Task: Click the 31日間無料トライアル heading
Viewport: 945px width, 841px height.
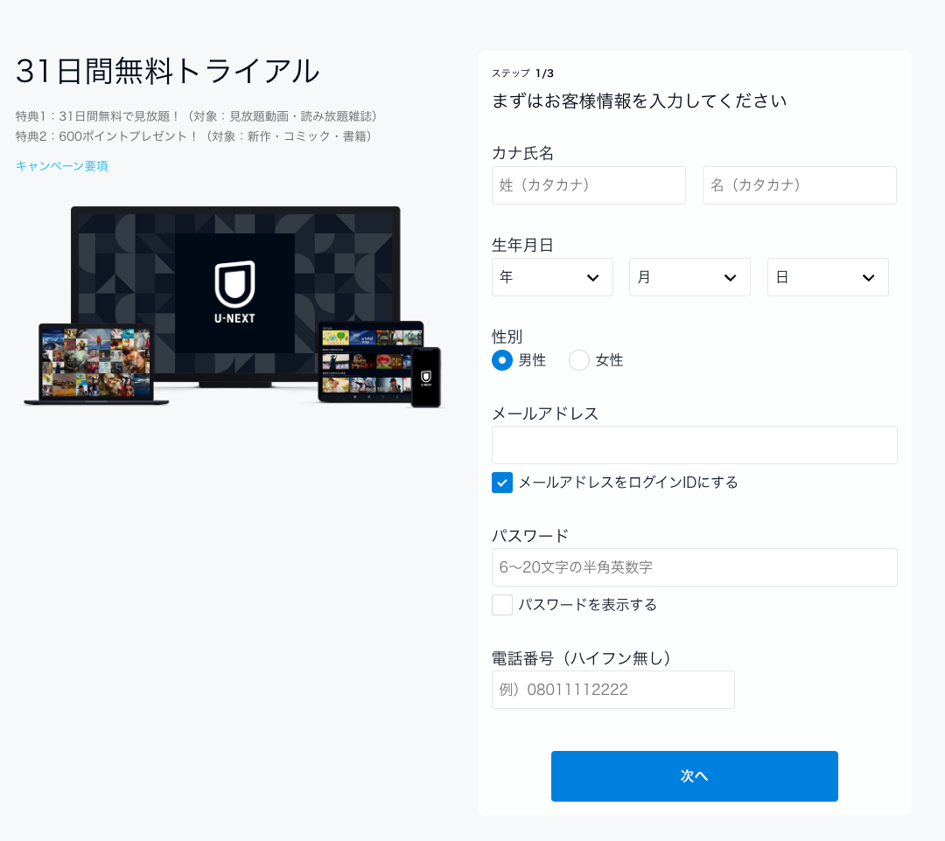Action: tap(167, 71)
